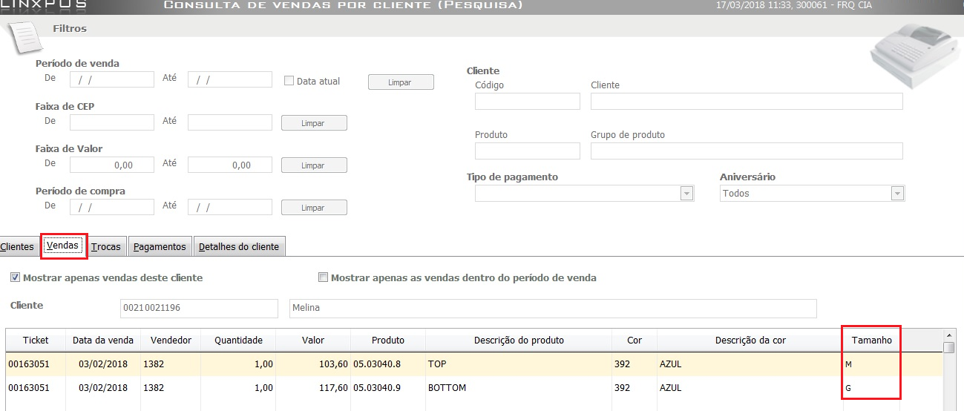
Task: Enable the Data atual checkbox
Action: click(289, 81)
